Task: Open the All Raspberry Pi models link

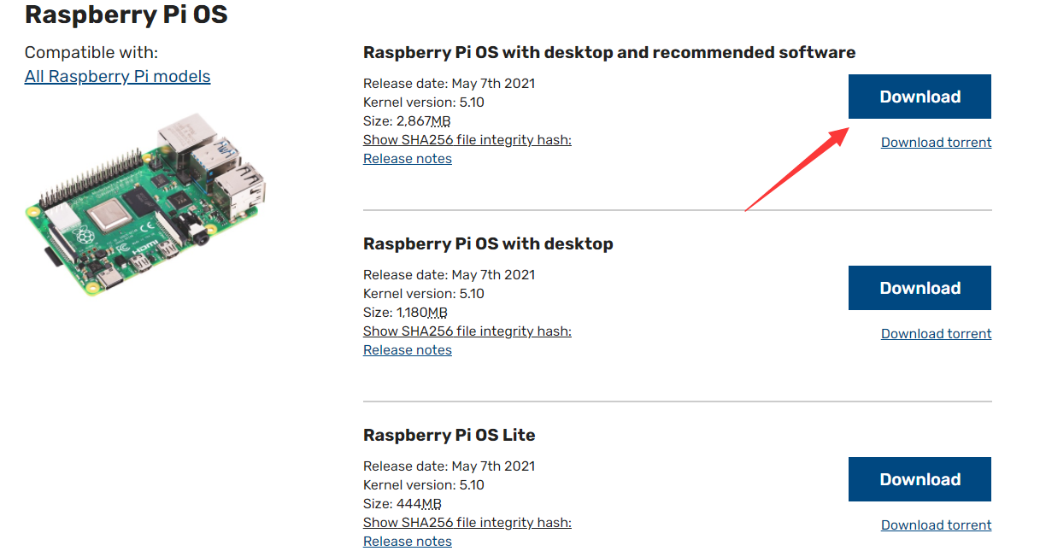Action: click(x=117, y=76)
